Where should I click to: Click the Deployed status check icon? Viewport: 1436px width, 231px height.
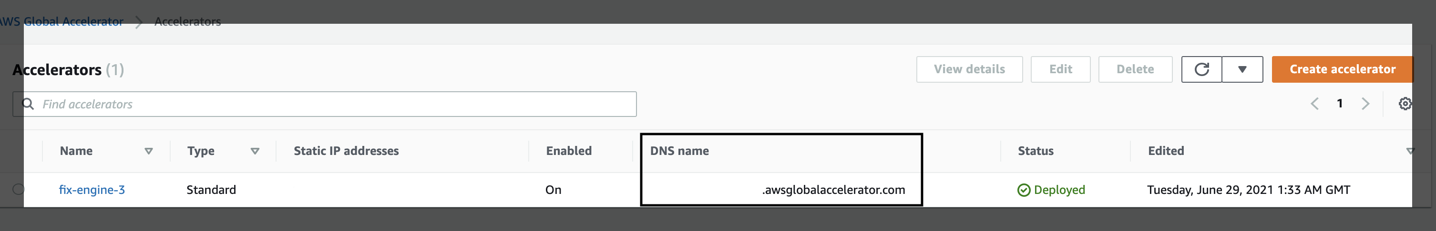pyautogui.click(x=1024, y=191)
